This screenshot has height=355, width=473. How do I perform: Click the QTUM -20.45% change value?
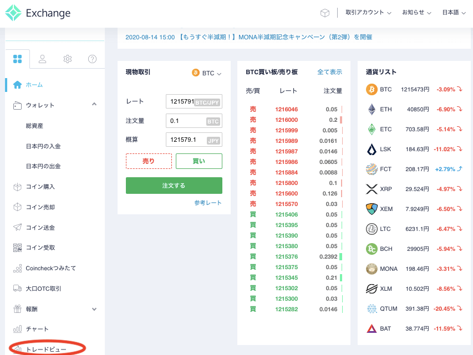click(444, 308)
